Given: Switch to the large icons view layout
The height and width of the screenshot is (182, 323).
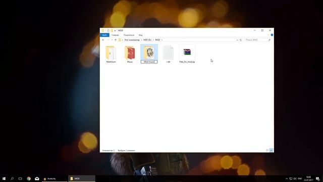Looking at the screenshot, I should click(x=272, y=150).
